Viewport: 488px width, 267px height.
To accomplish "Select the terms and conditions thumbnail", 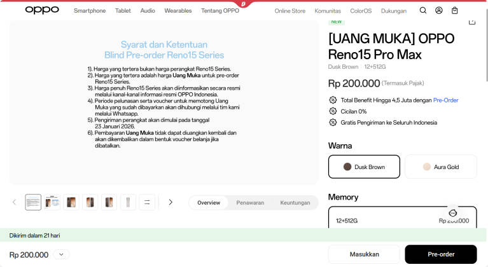I will click(x=33, y=202).
